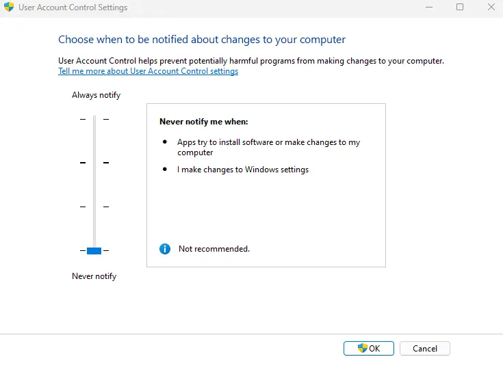This screenshot has width=503, height=372.
Task: Click the 'Choose when to be notified' heading
Action: point(202,40)
